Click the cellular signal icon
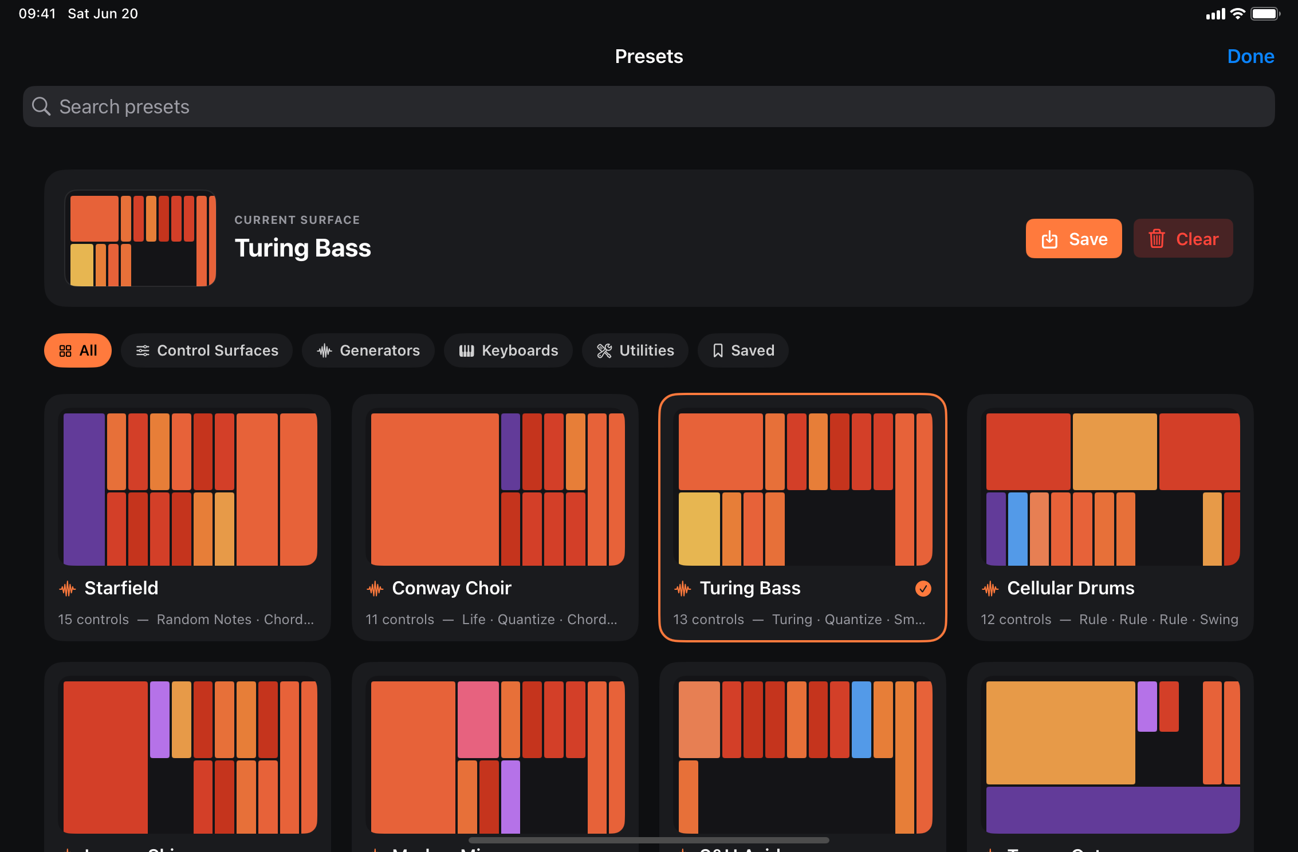The width and height of the screenshot is (1298, 852). coord(1216,14)
